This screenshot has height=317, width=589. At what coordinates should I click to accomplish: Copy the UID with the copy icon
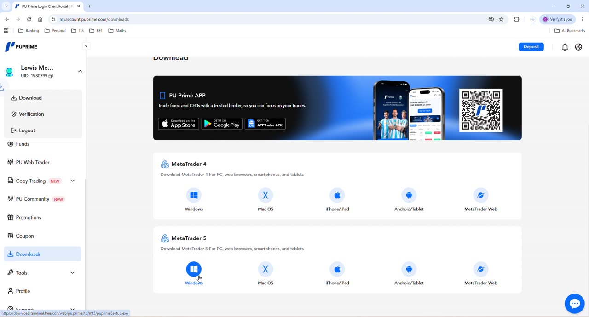pyautogui.click(x=51, y=76)
